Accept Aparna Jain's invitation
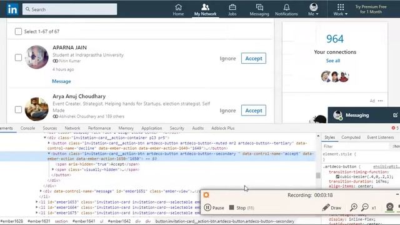This screenshot has width=400, height=225. (254, 58)
